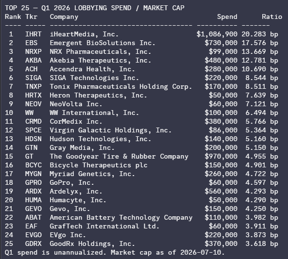Click the spend value '$380,000'
The image size is (288, 259).
pyautogui.click(x=221, y=121)
